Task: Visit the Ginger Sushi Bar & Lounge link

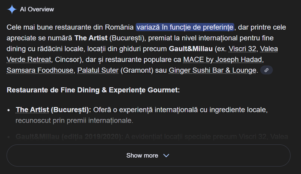Action: click(x=212, y=70)
